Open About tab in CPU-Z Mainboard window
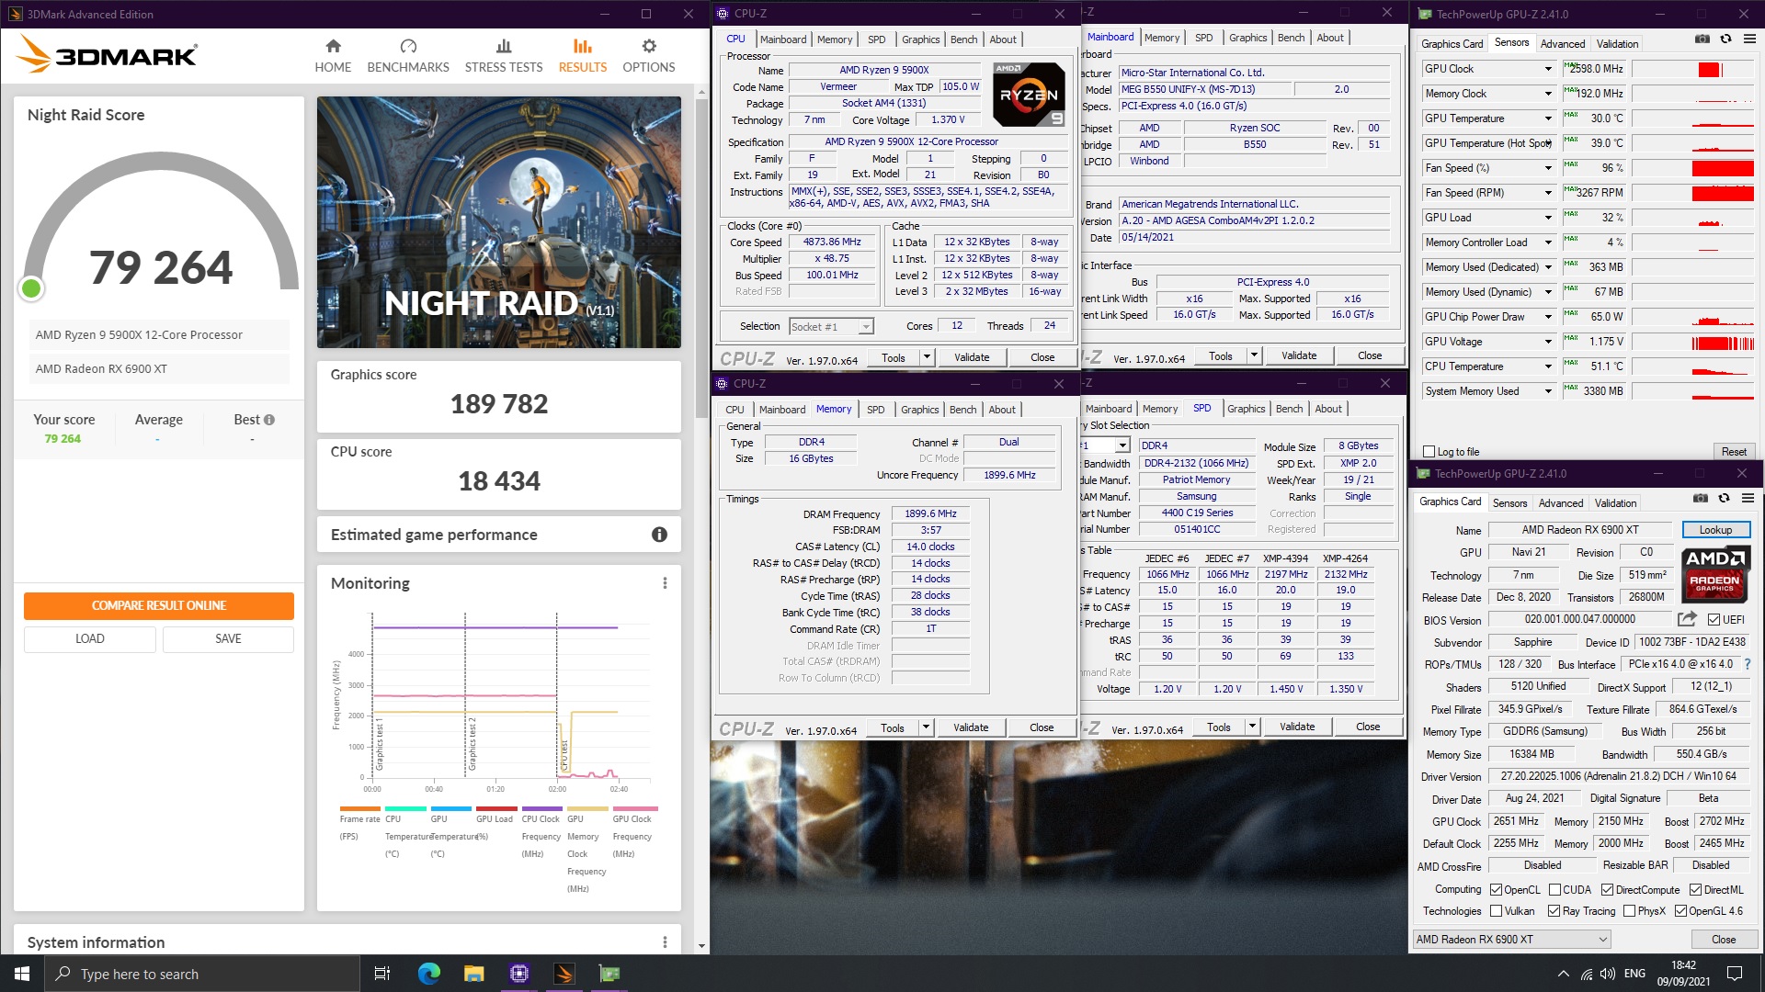 [1330, 38]
